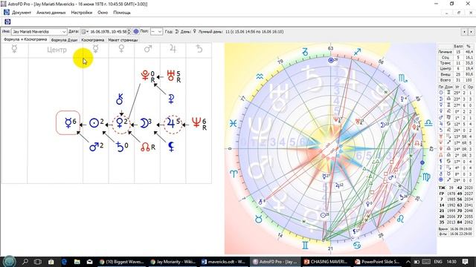Open the Анализ данных menu
476x267 pixels.
click(51, 13)
